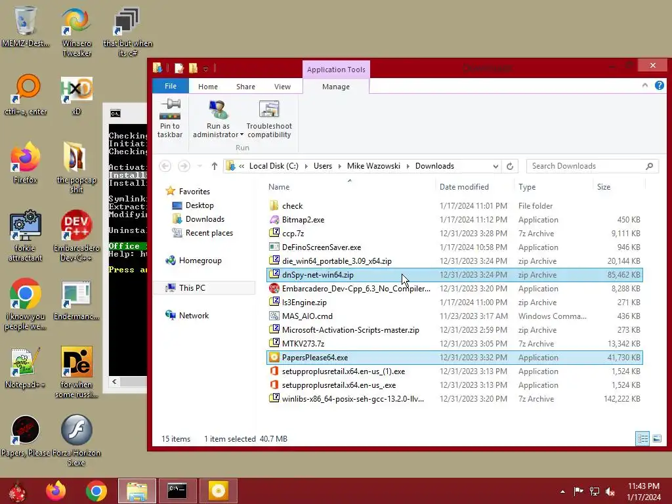
Task: Select Homegroup in the navigation pane
Action: pos(199,260)
